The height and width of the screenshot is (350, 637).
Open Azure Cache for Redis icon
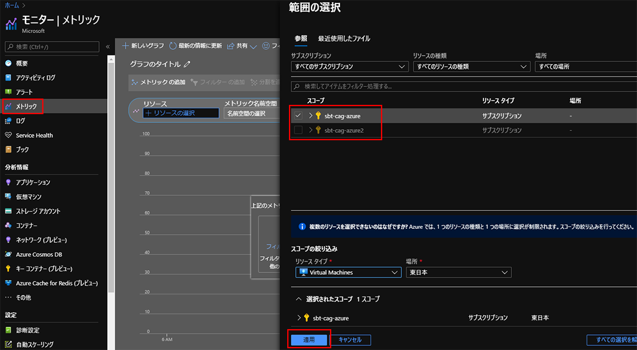8,283
